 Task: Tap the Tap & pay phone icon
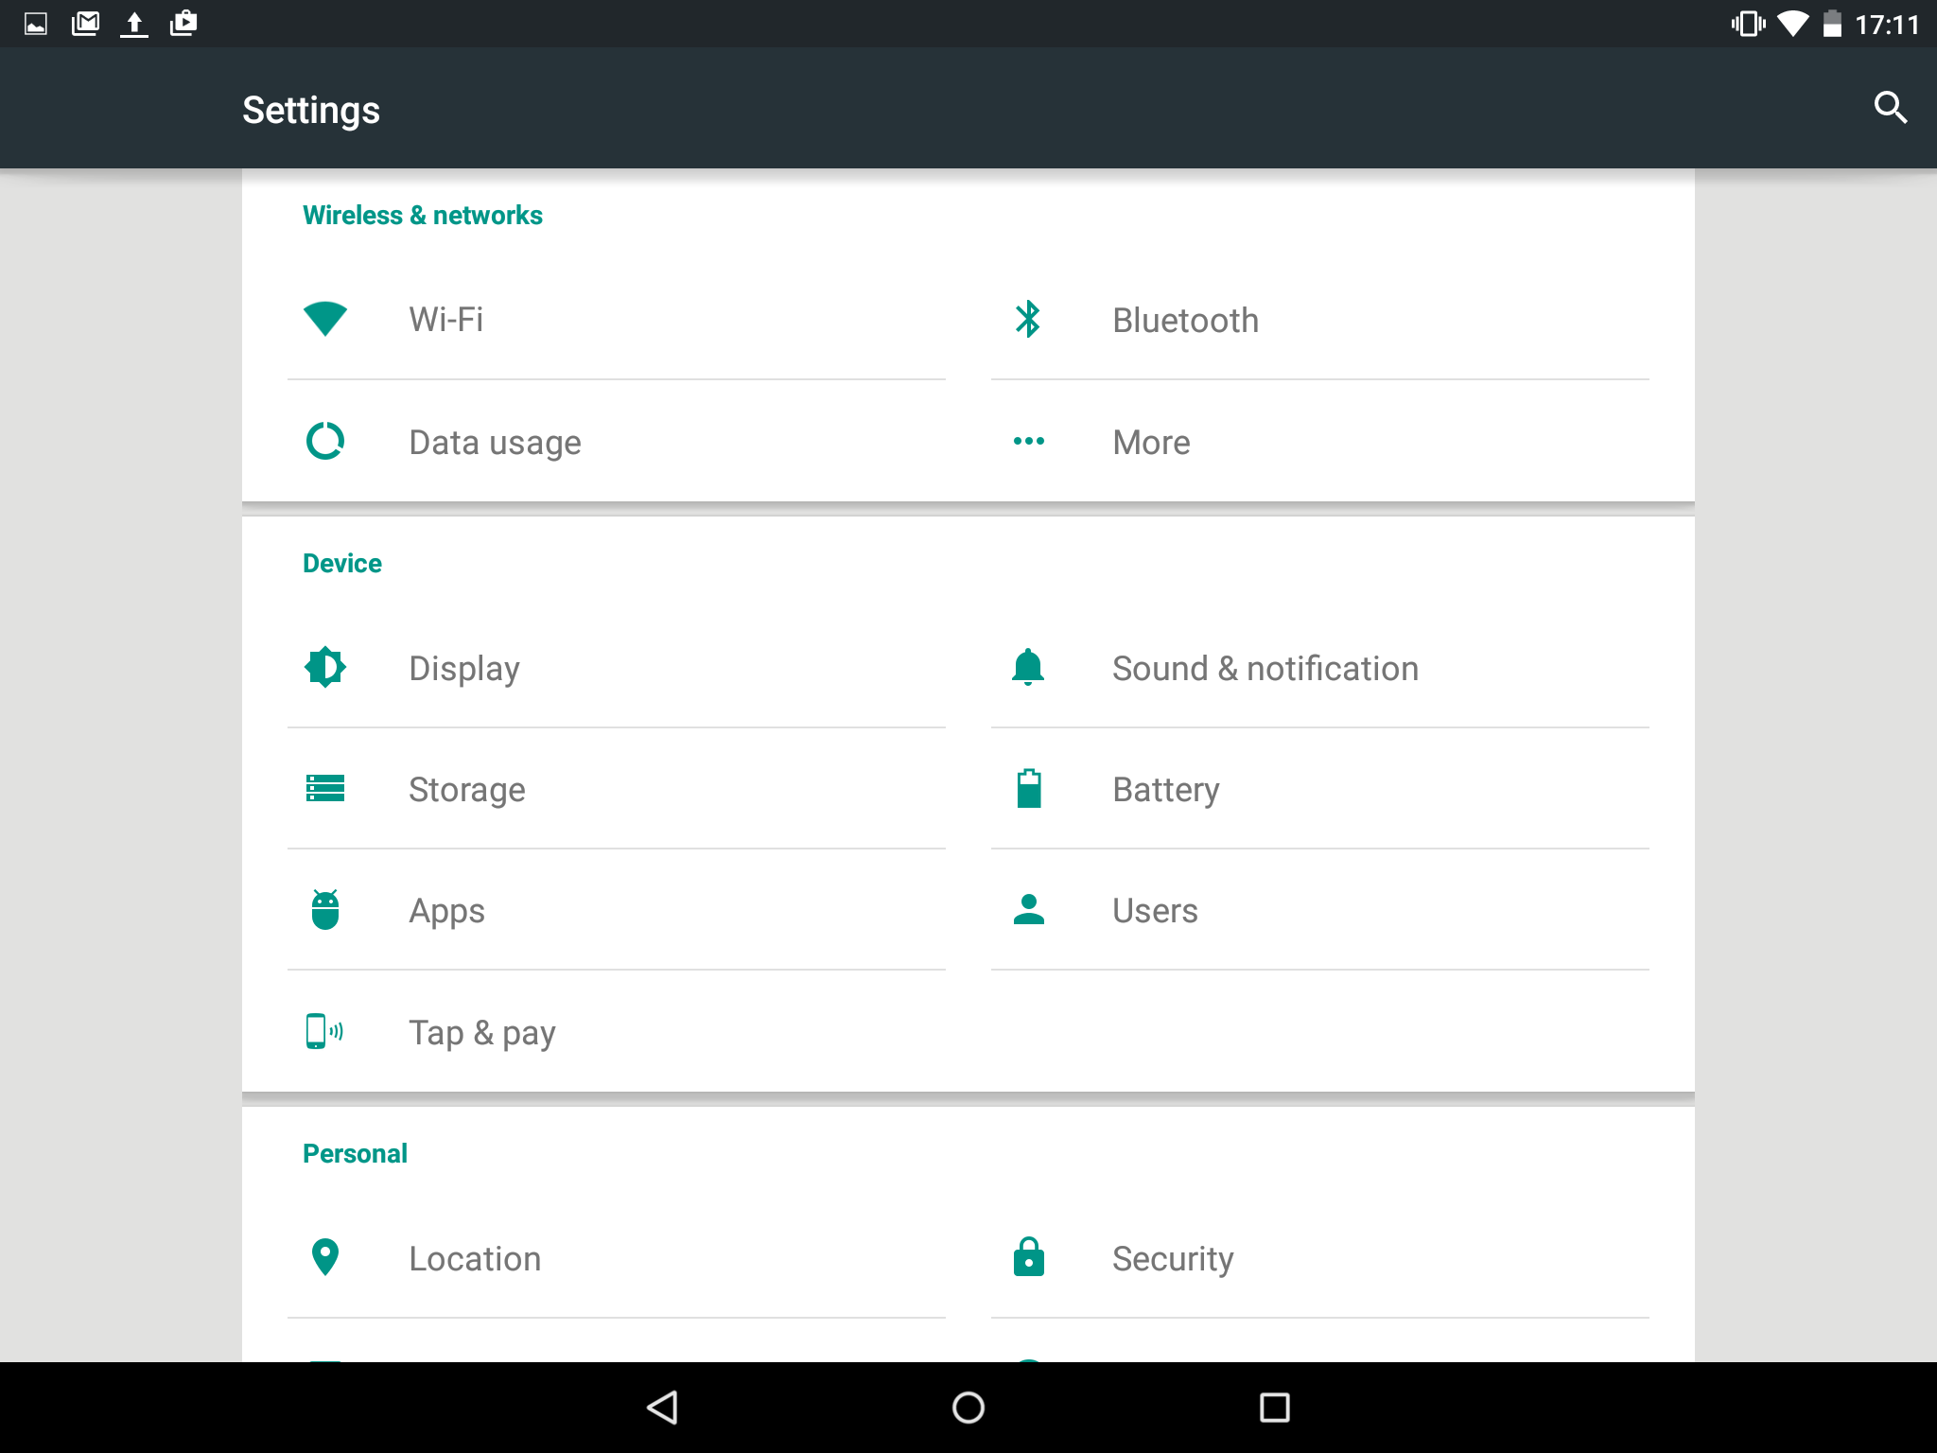(x=324, y=1031)
